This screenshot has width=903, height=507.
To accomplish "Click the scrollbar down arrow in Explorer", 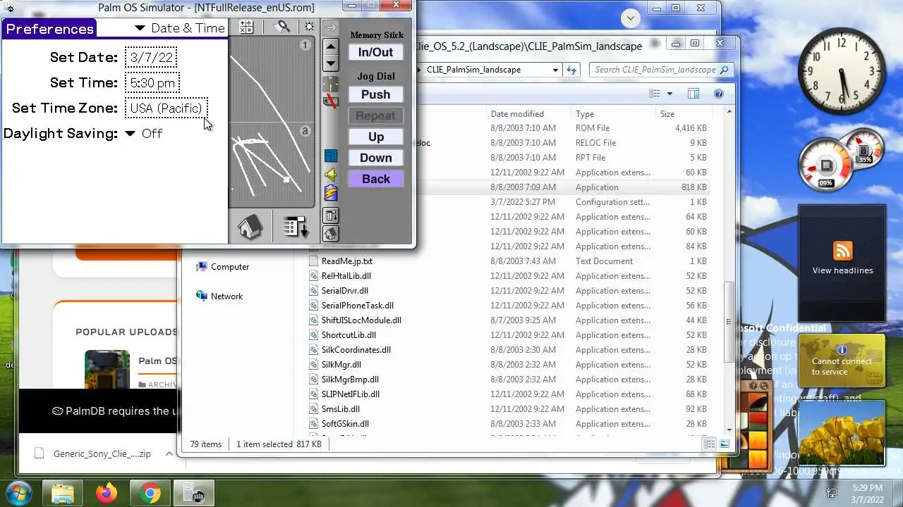I will click(x=729, y=430).
